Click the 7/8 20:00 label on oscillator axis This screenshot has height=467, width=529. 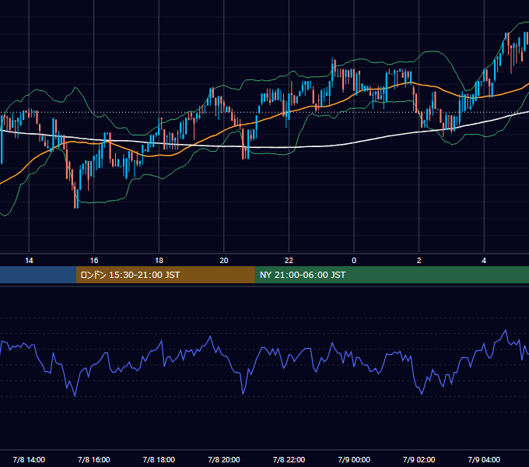click(224, 459)
